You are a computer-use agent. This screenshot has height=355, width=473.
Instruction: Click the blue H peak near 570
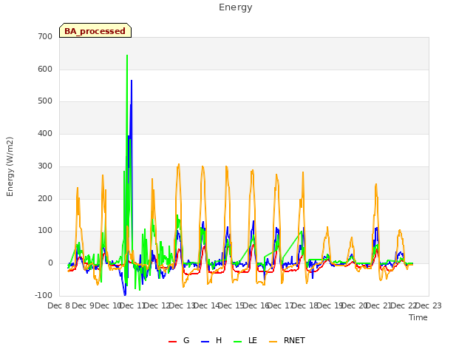[132, 81]
